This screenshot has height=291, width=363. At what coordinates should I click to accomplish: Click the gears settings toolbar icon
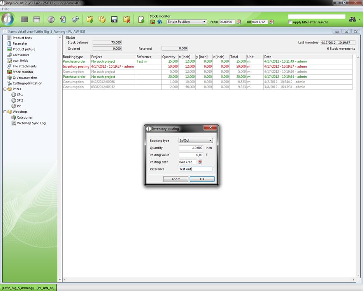pos(75,19)
